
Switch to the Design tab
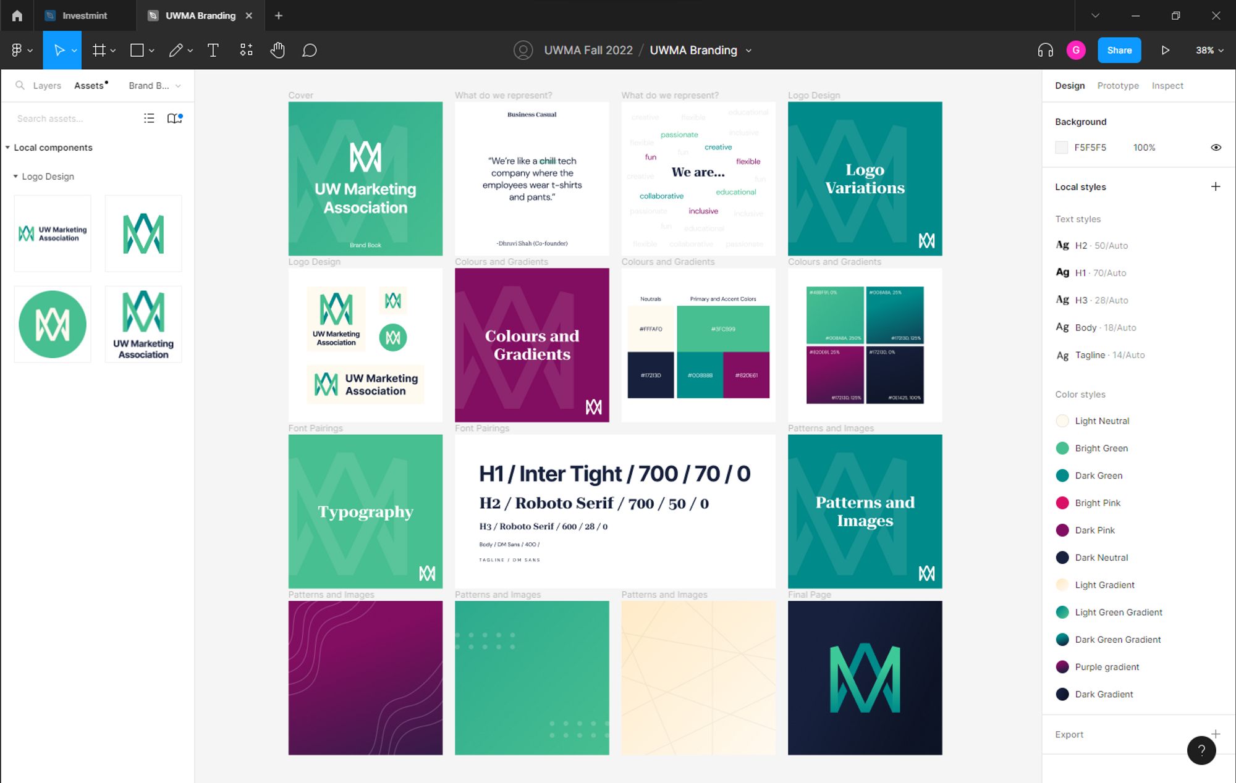pos(1070,85)
